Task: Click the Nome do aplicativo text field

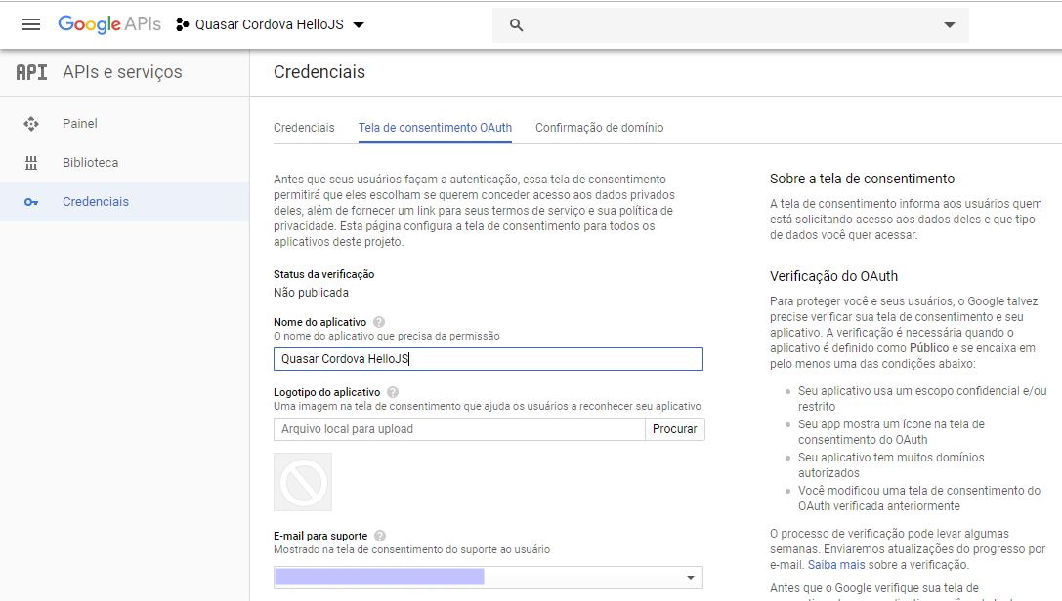Action: (488, 359)
